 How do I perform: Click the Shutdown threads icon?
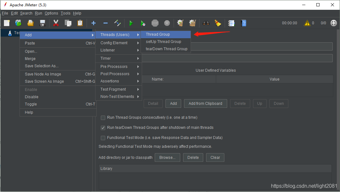pyautogui.click(x=167, y=23)
